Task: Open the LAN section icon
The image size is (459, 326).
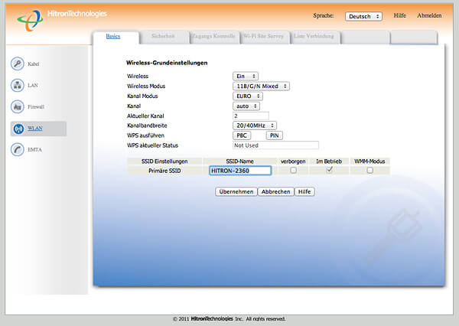Action: [x=18, y=85]
